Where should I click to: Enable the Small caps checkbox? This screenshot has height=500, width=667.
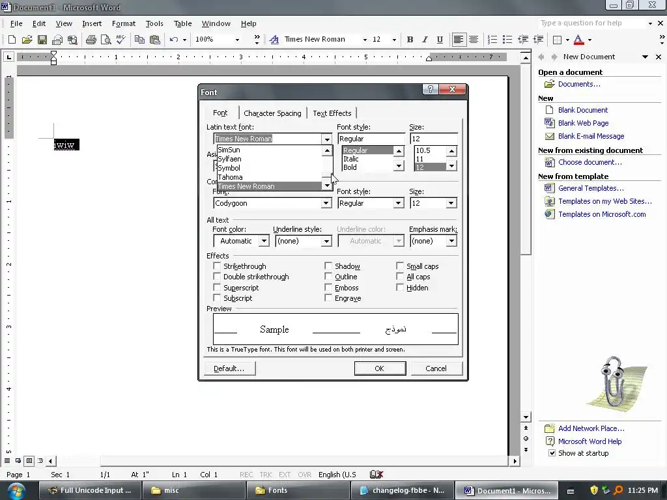[x=399, y=266]
